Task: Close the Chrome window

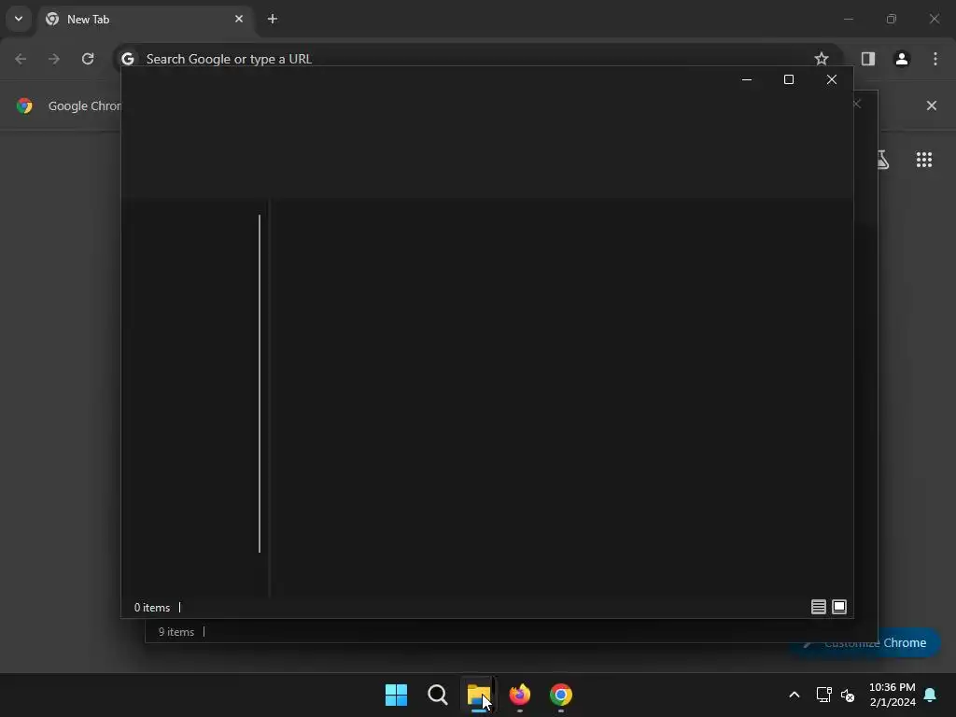Action: [934, 19]
